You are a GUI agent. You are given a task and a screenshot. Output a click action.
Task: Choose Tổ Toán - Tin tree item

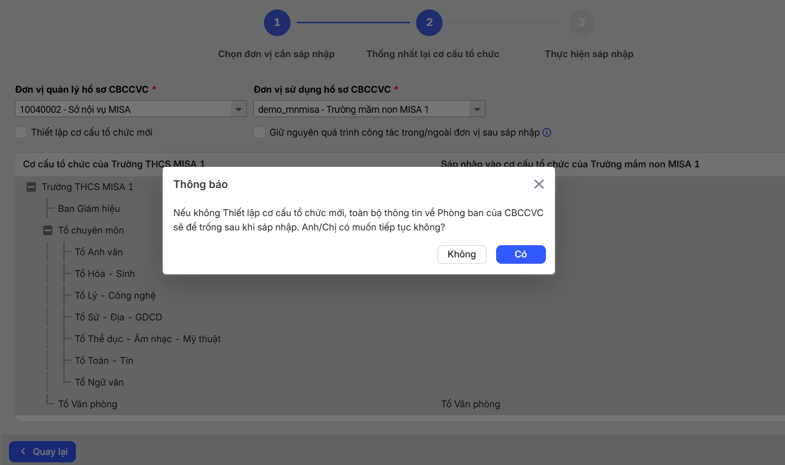(104, 361)
